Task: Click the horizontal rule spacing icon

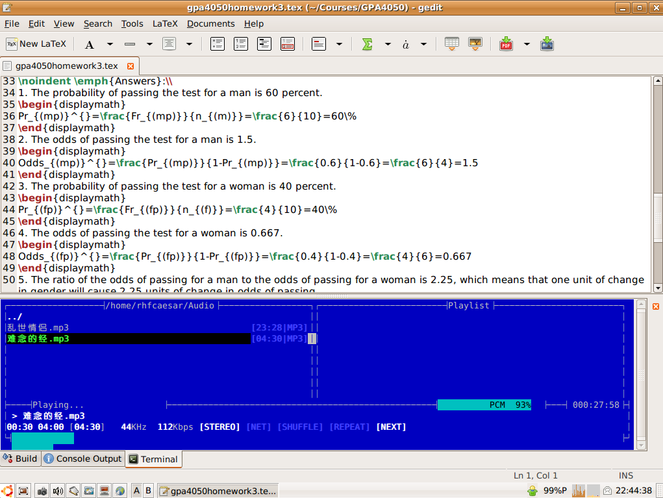Action: point(130,44)
